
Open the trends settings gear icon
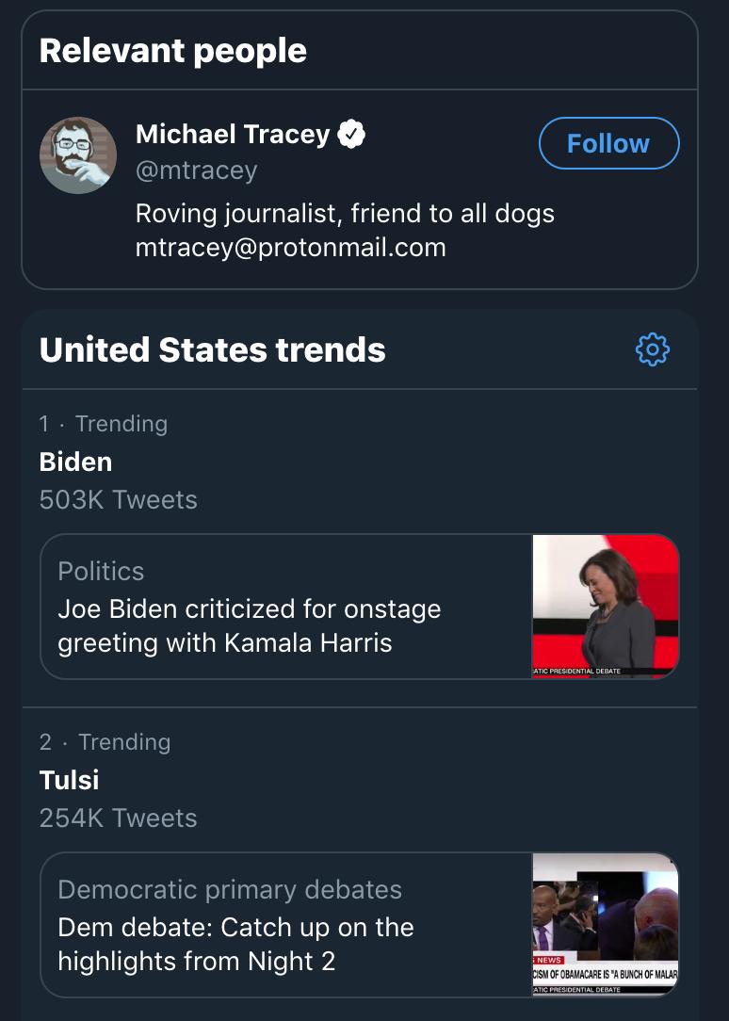[652, 349]
